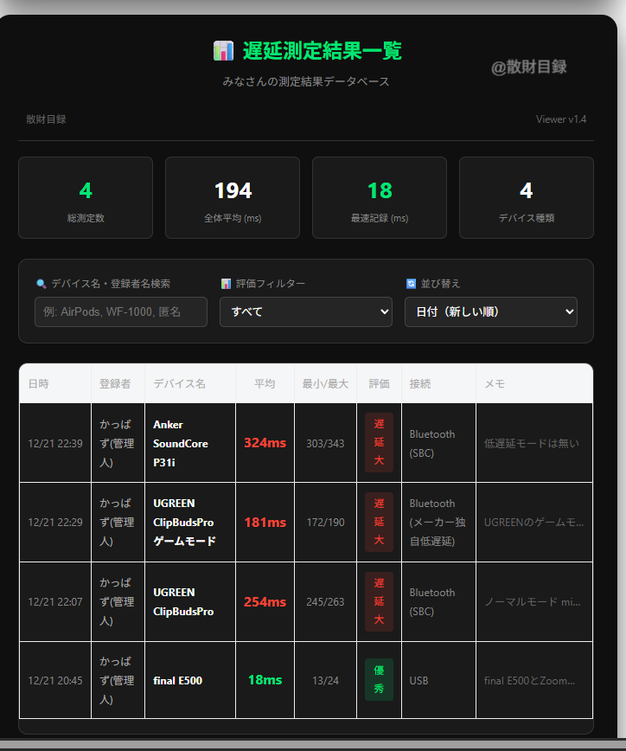Focus the device name search field

121,311
